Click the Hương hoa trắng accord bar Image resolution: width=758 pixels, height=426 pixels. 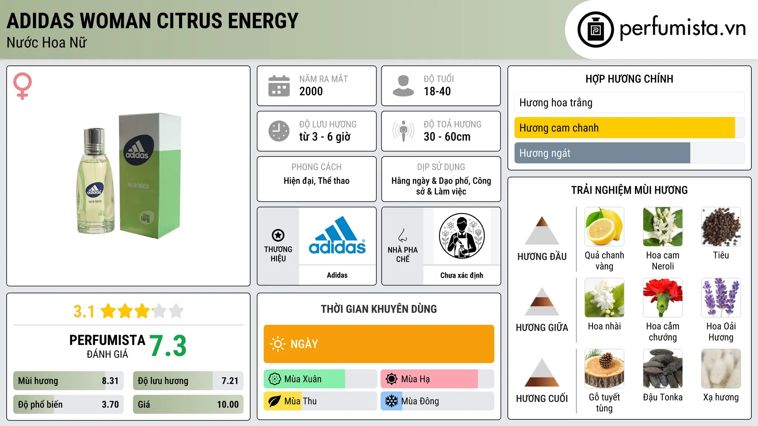pos(629,102)
